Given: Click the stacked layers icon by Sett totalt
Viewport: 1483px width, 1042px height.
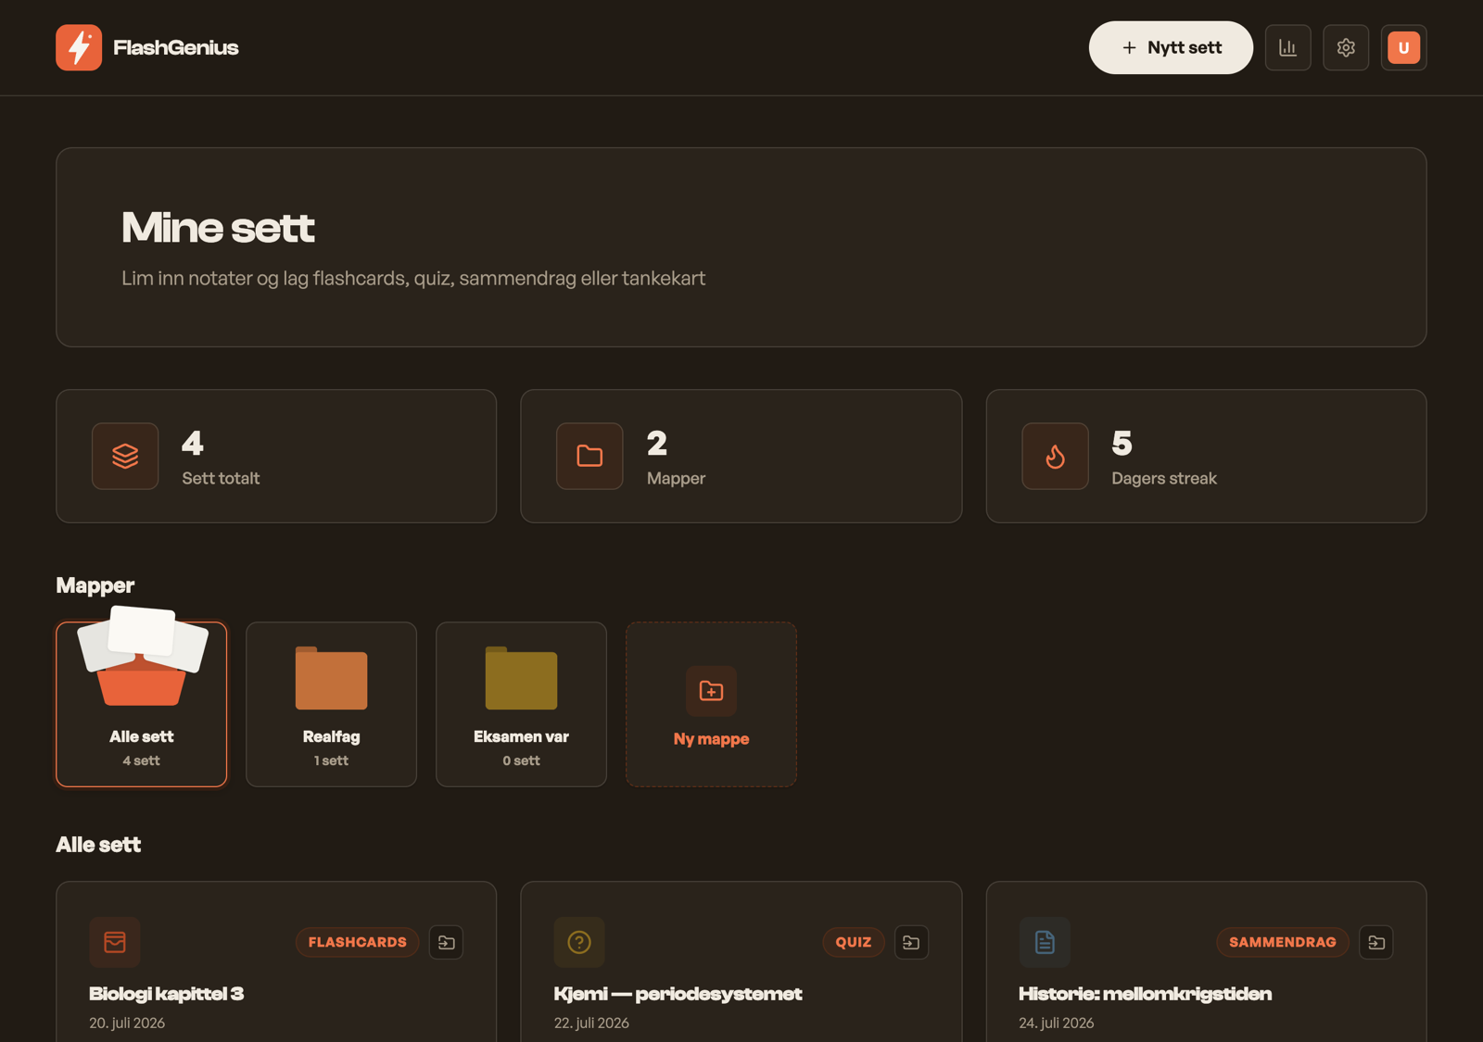Looking at the screenshot, I should pyautogui.click(x=125, y=456).
